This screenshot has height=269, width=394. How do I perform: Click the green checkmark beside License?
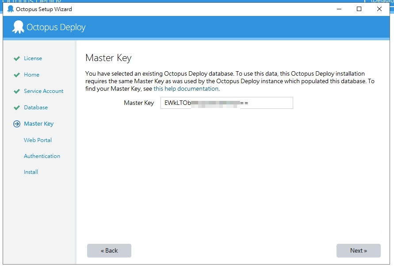pyautogui.click(x=17, y=58)
